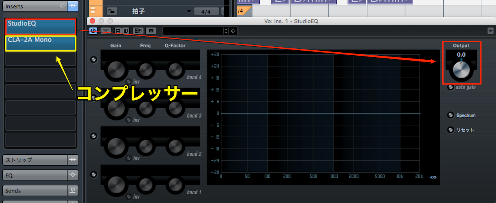Click band 2 Gain knob
Viewport: 496px width, 203px height.
(116, 147)
